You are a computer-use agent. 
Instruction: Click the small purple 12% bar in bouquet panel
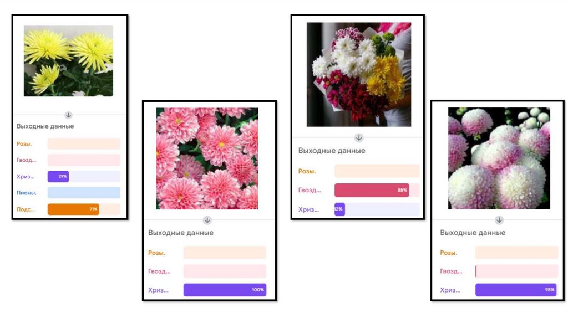[339, 209]
